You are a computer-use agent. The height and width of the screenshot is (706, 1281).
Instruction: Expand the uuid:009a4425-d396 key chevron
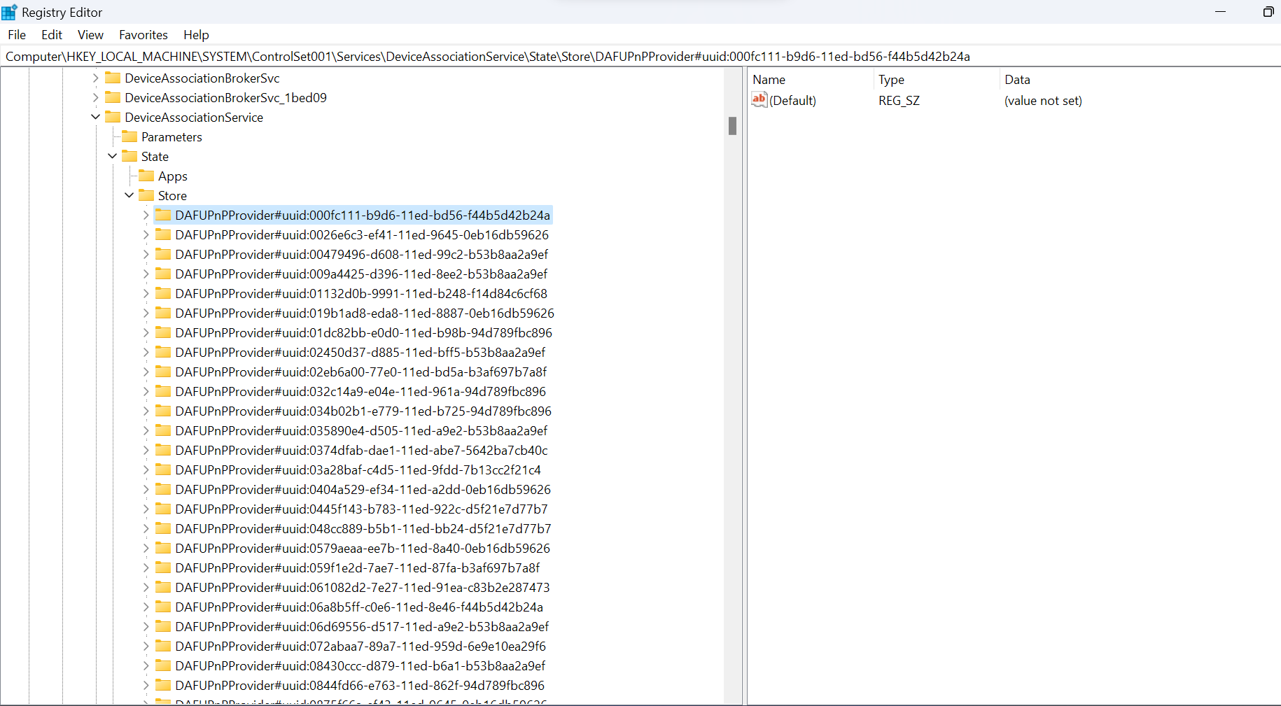(146, 274)
